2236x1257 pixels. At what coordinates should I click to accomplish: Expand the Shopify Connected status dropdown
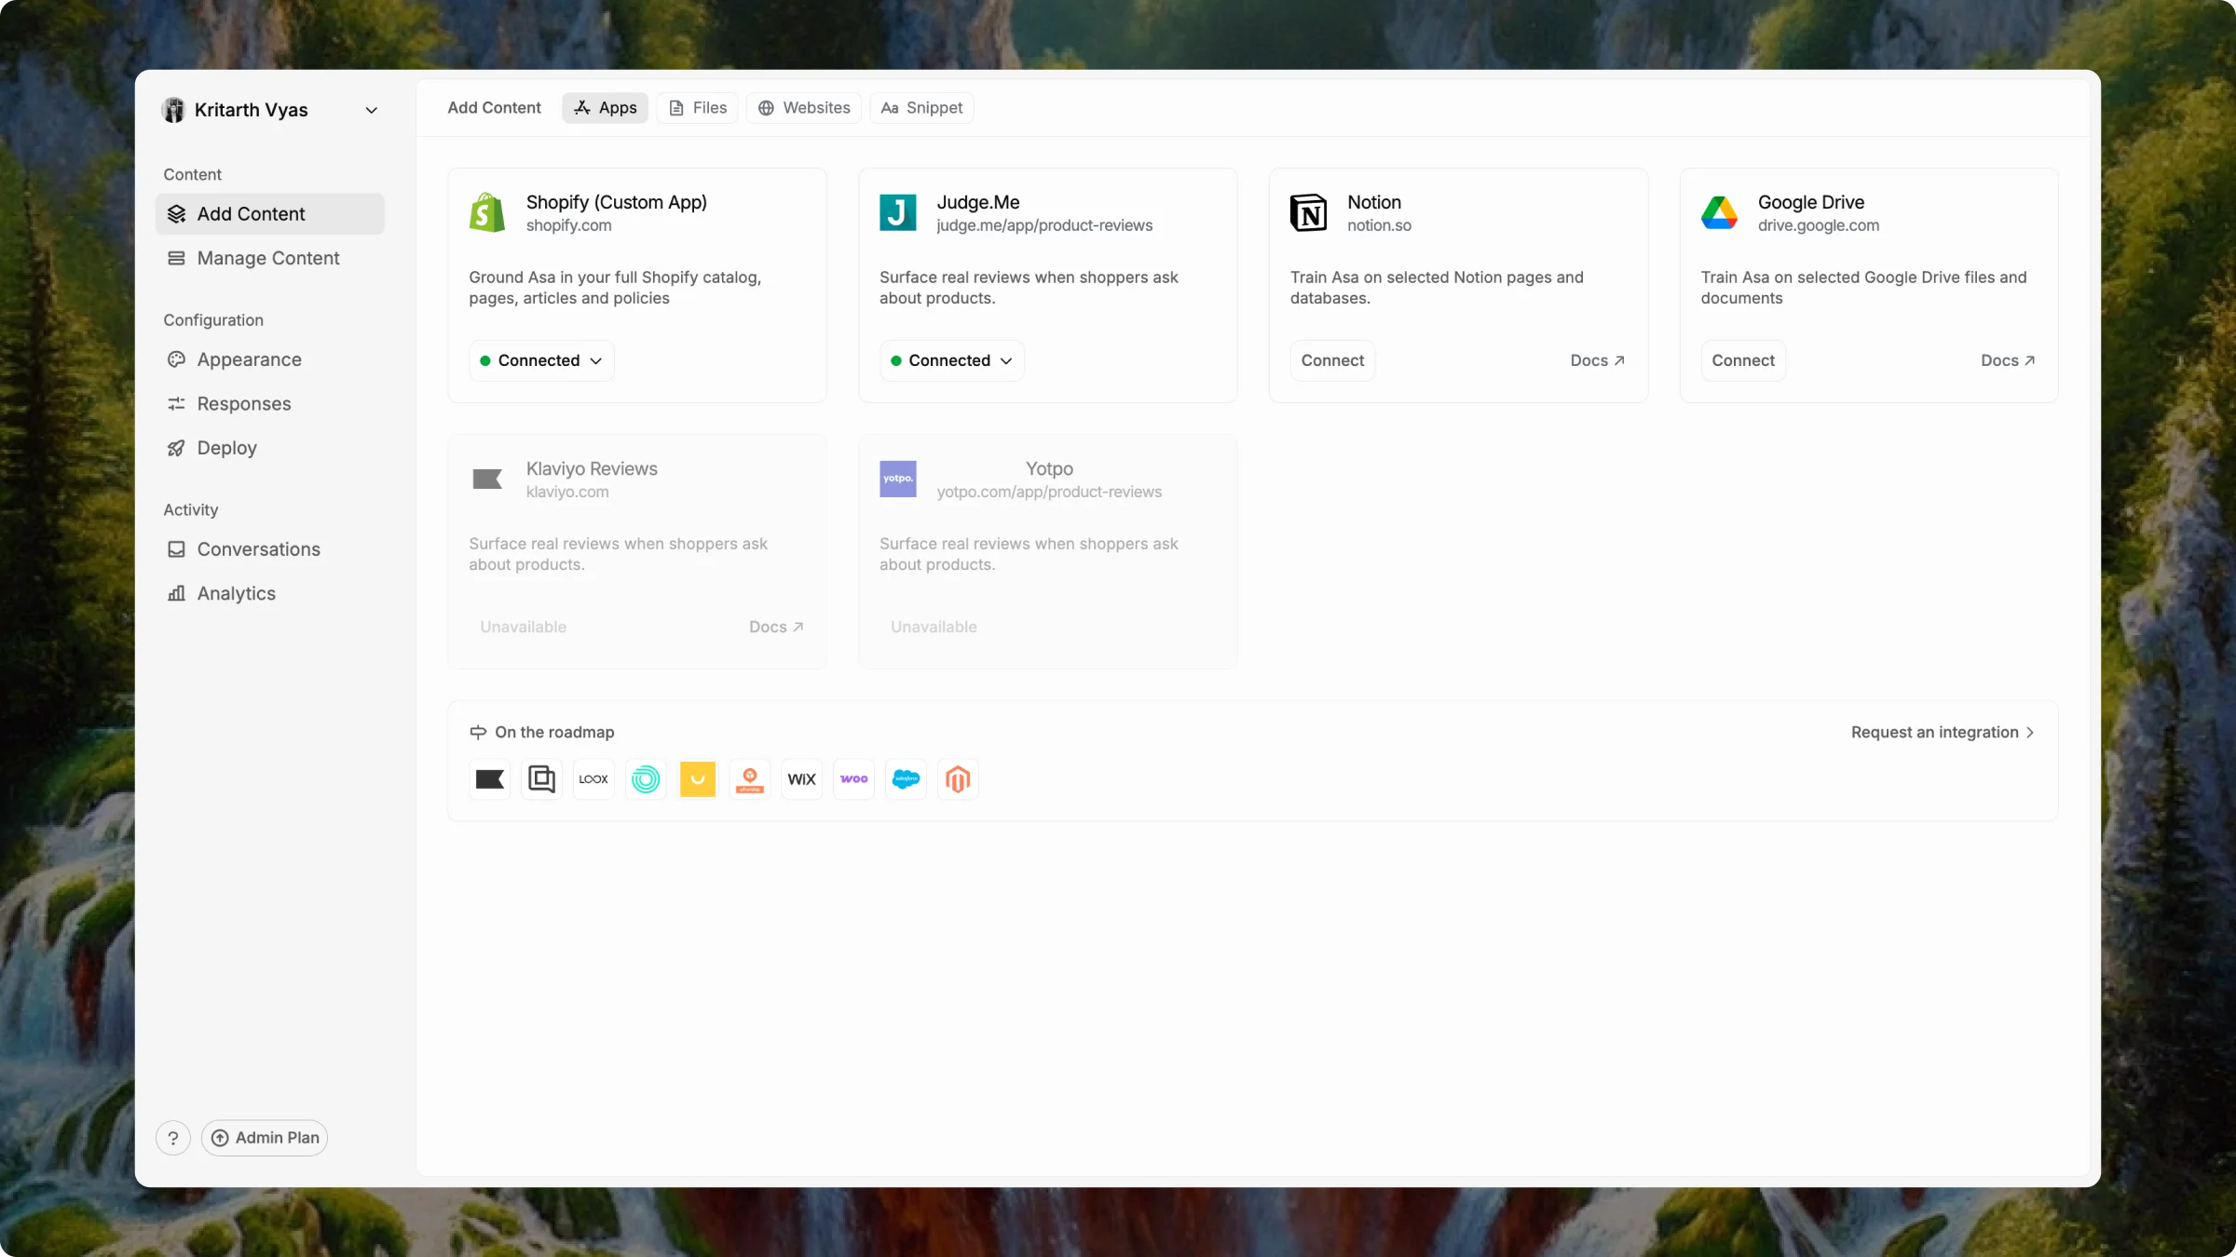[x=541, y=360]
